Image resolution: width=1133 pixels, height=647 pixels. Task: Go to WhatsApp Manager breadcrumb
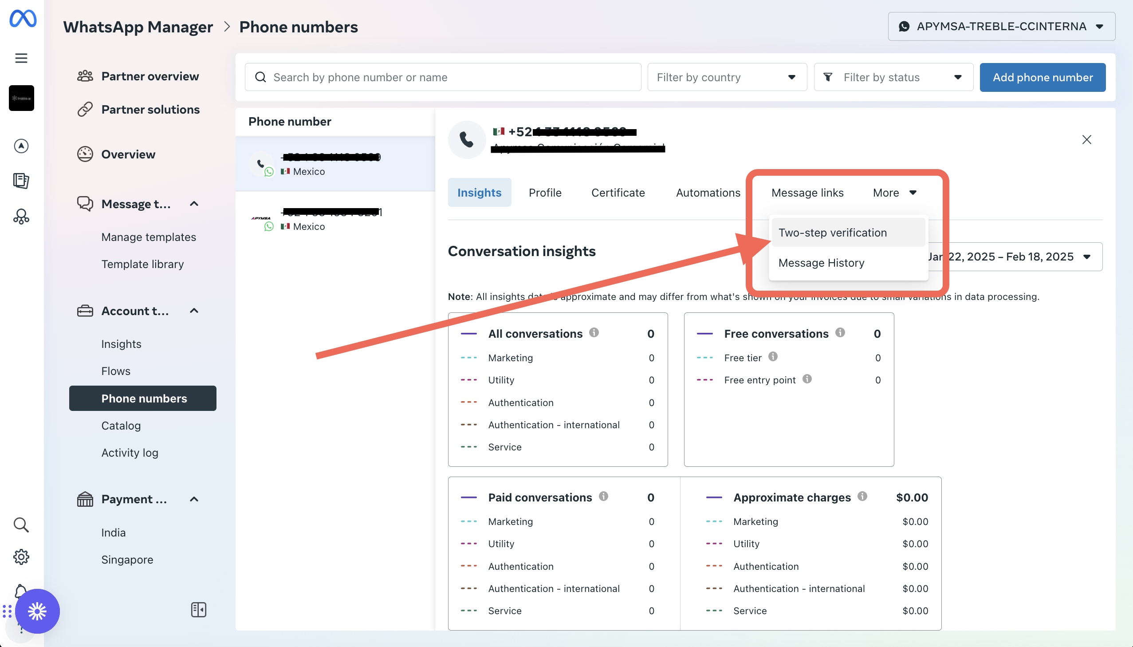[138, 27]
